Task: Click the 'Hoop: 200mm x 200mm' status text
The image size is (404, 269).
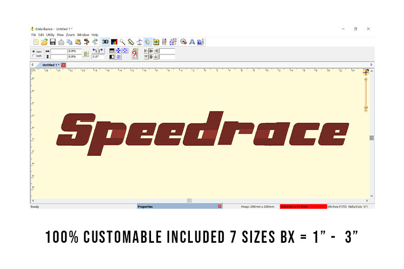Action: [x=258, y=206]
